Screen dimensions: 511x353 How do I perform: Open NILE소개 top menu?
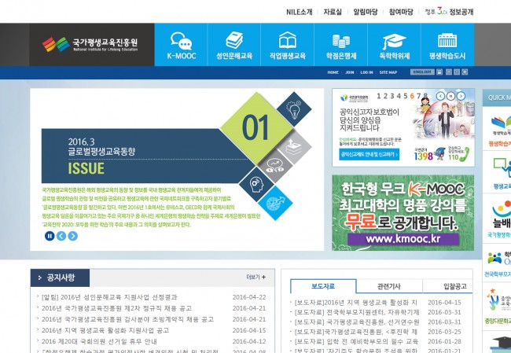pos(300,12)
